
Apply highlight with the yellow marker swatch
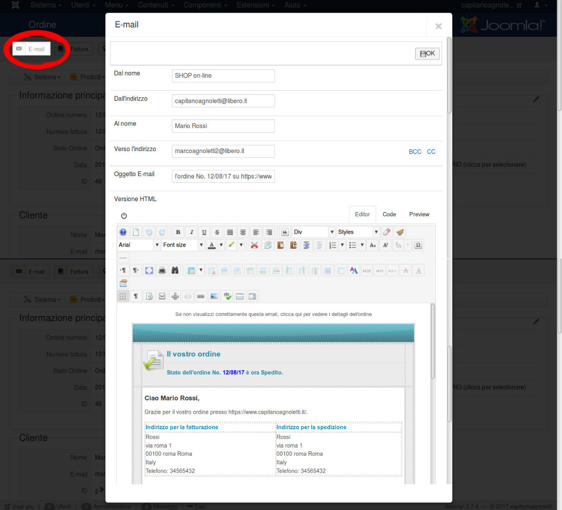click(x=231, y=245)
